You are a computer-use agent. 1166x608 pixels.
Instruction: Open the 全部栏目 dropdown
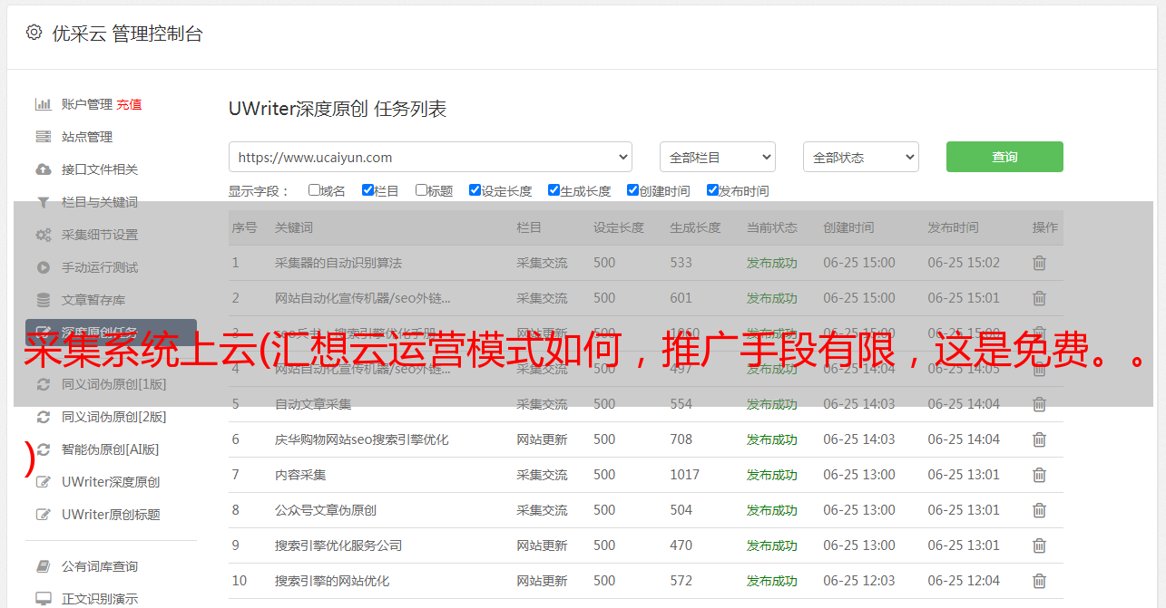pos(718,157)
